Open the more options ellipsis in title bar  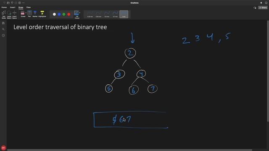point(24,3)
